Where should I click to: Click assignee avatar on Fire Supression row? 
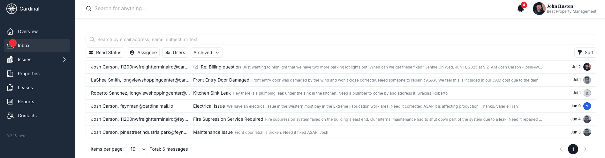point(587,119)
